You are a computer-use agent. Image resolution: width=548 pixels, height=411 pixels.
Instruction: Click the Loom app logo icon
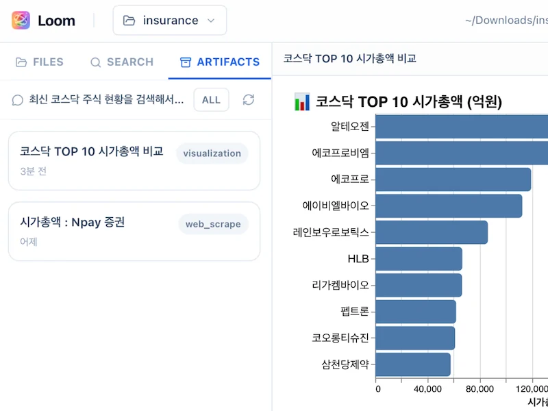(x=21, y=20)
